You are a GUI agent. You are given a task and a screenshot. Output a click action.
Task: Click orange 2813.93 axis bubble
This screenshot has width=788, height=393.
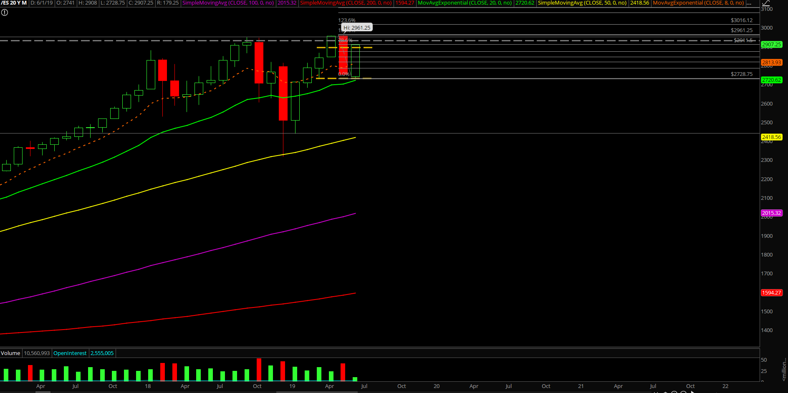(772, 62)
